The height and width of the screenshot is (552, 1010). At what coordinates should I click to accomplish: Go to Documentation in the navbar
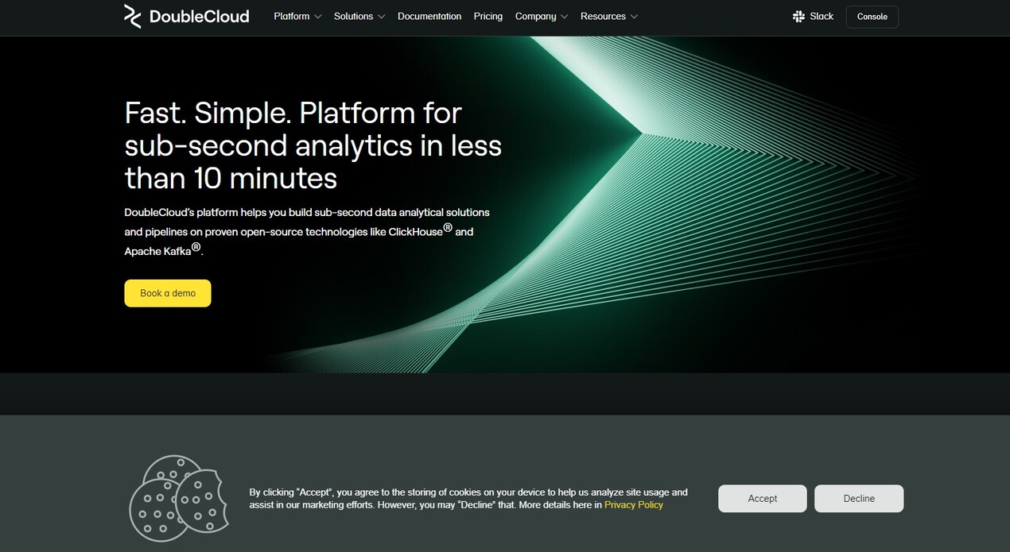[x=429, y=17]
